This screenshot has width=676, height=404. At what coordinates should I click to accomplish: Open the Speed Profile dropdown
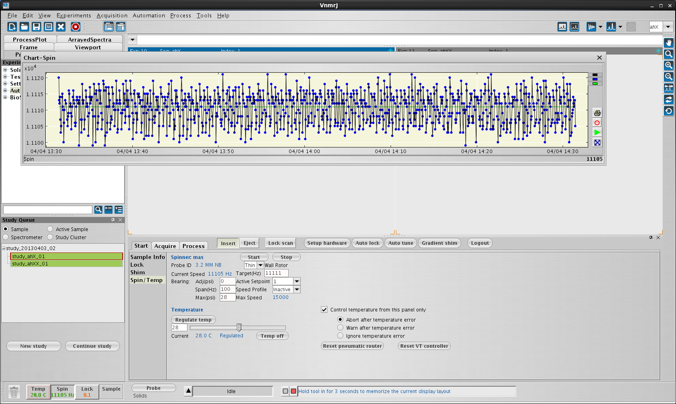pos(297,289)
